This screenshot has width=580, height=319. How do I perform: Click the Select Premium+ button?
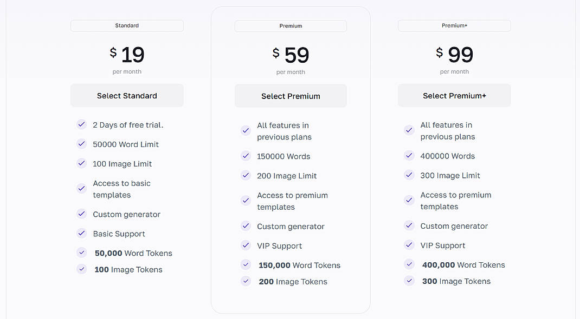click(454, 95)
